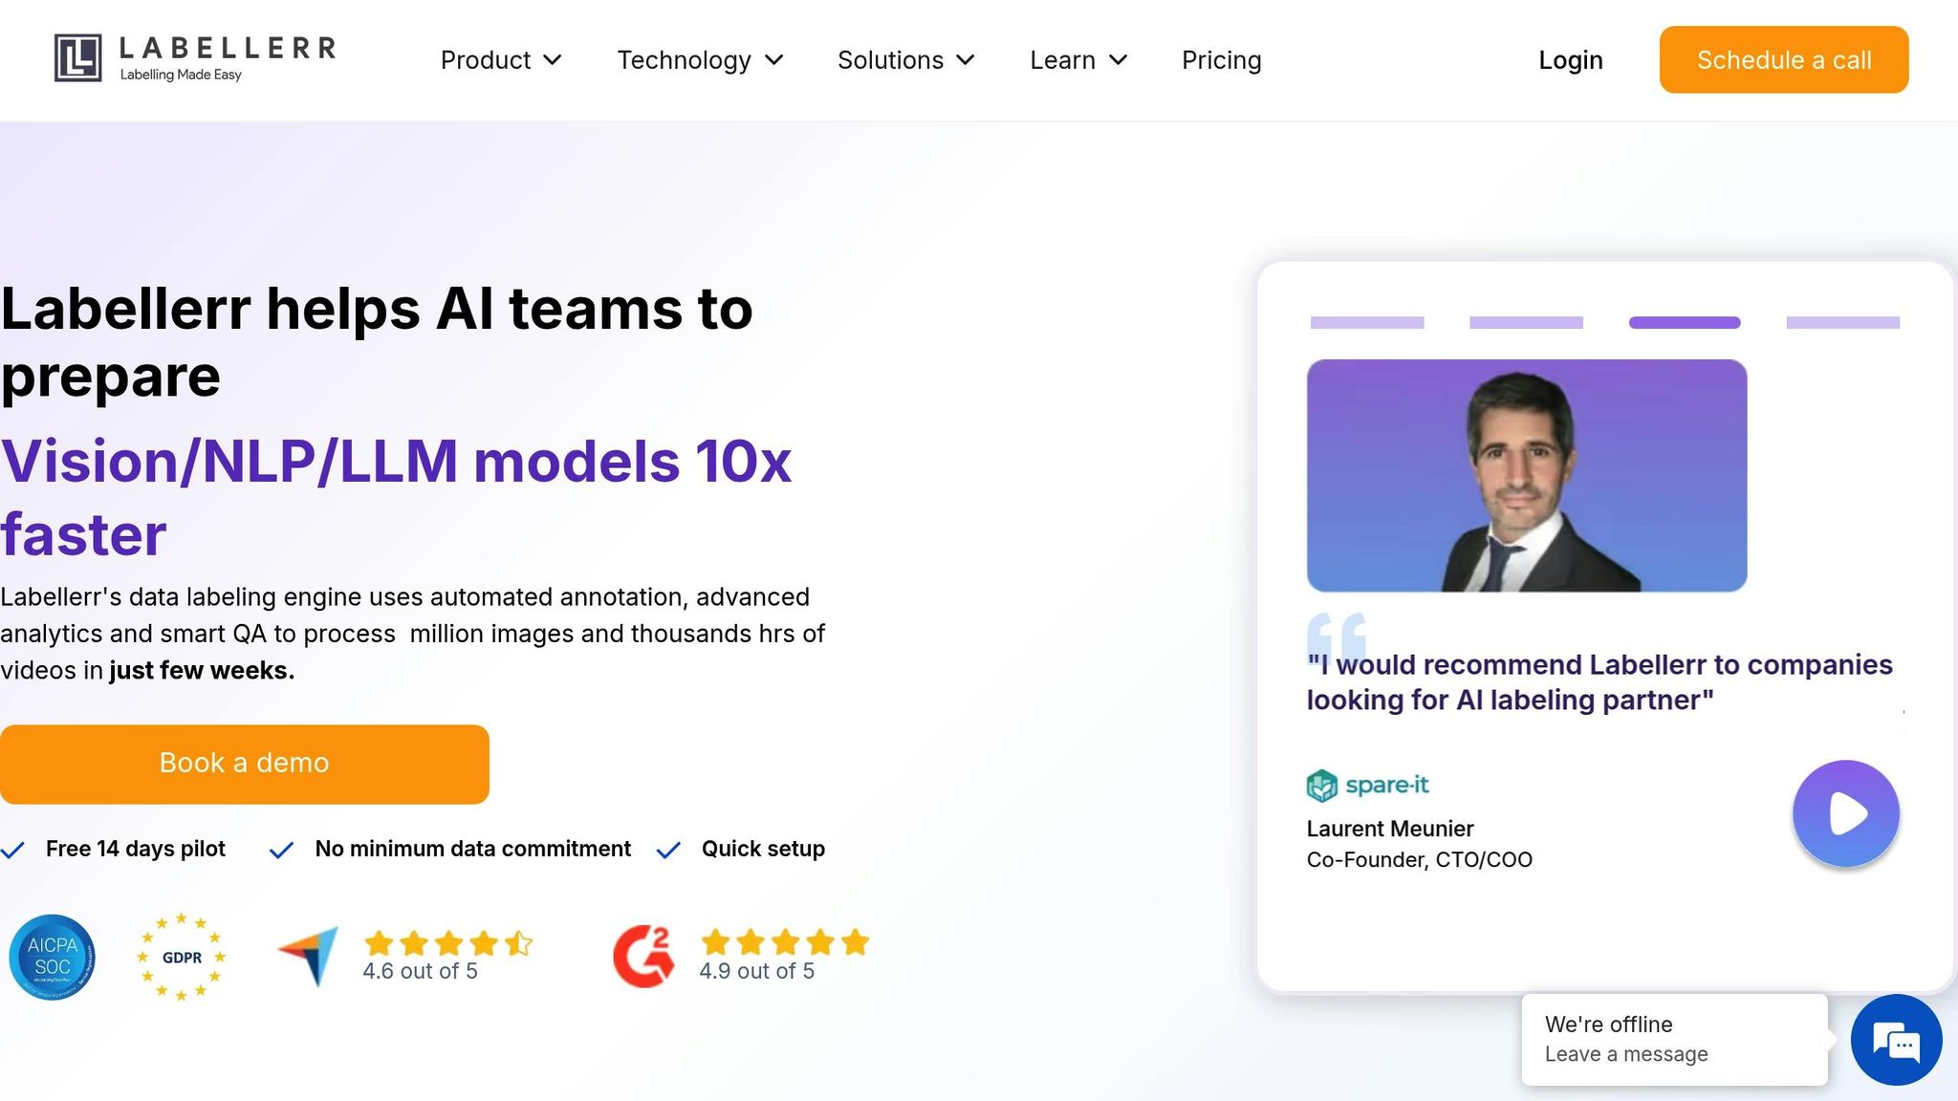Open the live chat bubble icon

(1896, 1040)
